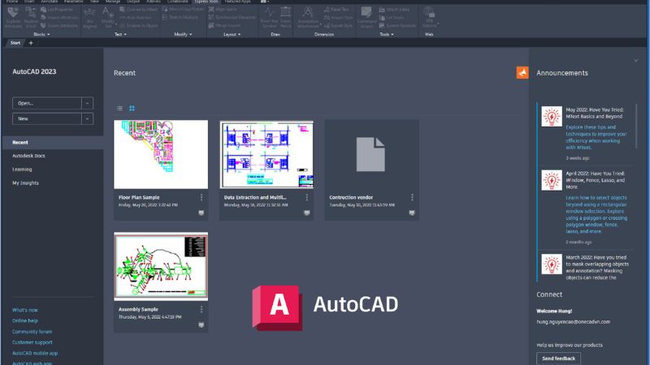Click the location icon on Contruction vendor card
The image size is (650, 365).
click(412, 213)
